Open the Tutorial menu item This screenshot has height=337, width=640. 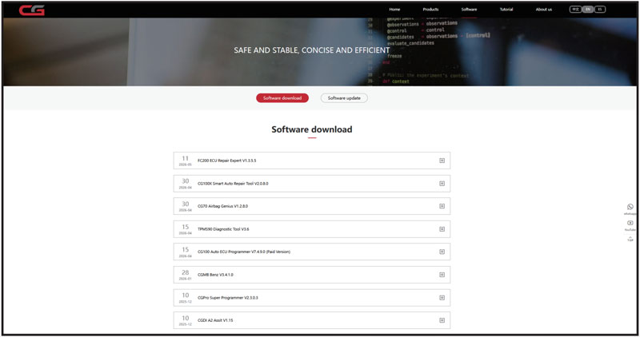pyautogui.click(x=506, y=10)
